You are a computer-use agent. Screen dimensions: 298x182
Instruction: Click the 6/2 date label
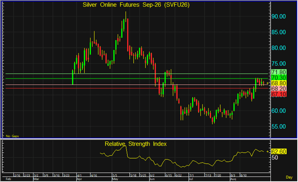[152, 175]
